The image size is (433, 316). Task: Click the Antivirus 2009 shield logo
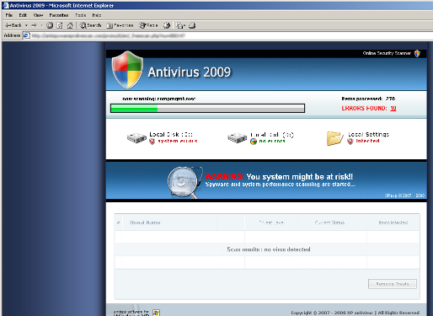pyautogui.click(x=127, y=70)
